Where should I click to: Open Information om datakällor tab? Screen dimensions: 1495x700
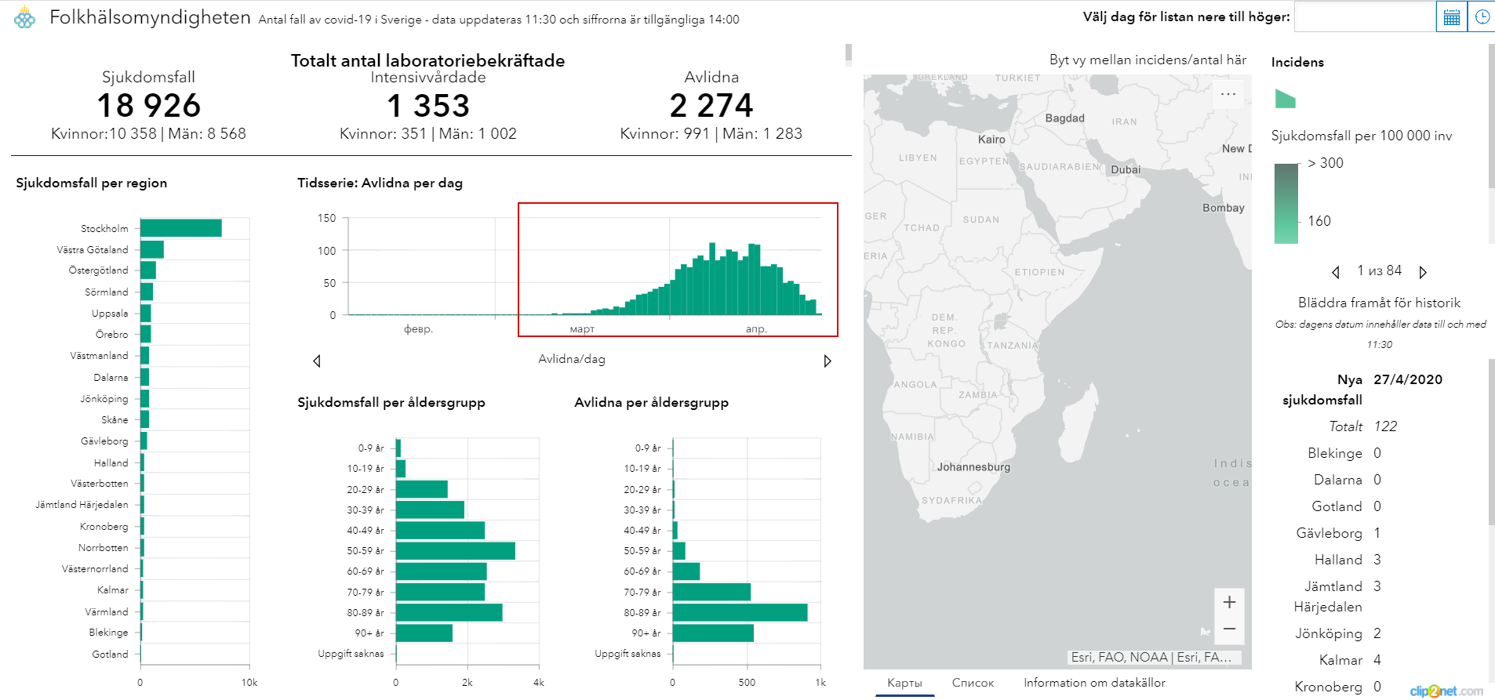click(x=1094, y=683)
